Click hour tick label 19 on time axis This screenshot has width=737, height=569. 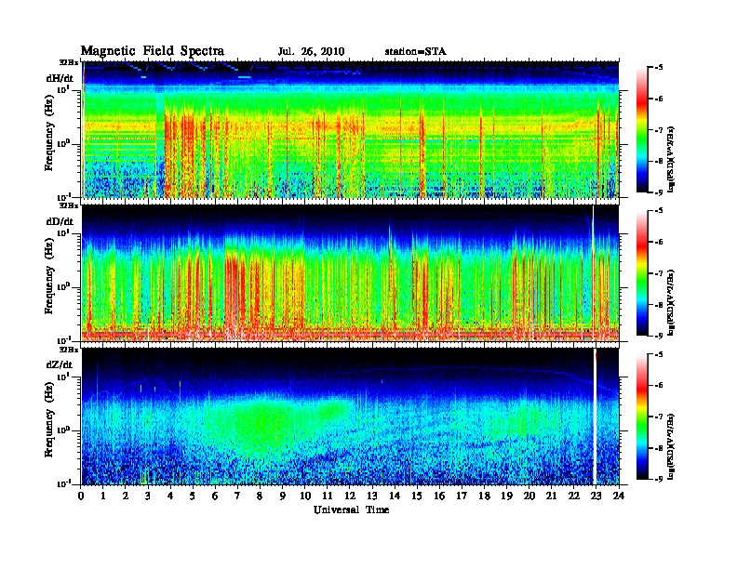[x=506, y=496]
